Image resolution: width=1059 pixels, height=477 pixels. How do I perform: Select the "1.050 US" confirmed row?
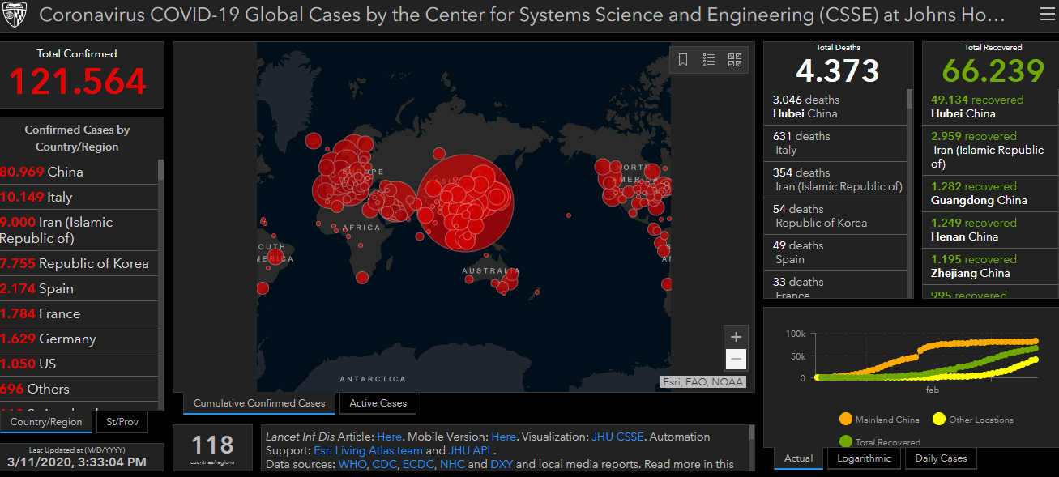tap(79, 364)
